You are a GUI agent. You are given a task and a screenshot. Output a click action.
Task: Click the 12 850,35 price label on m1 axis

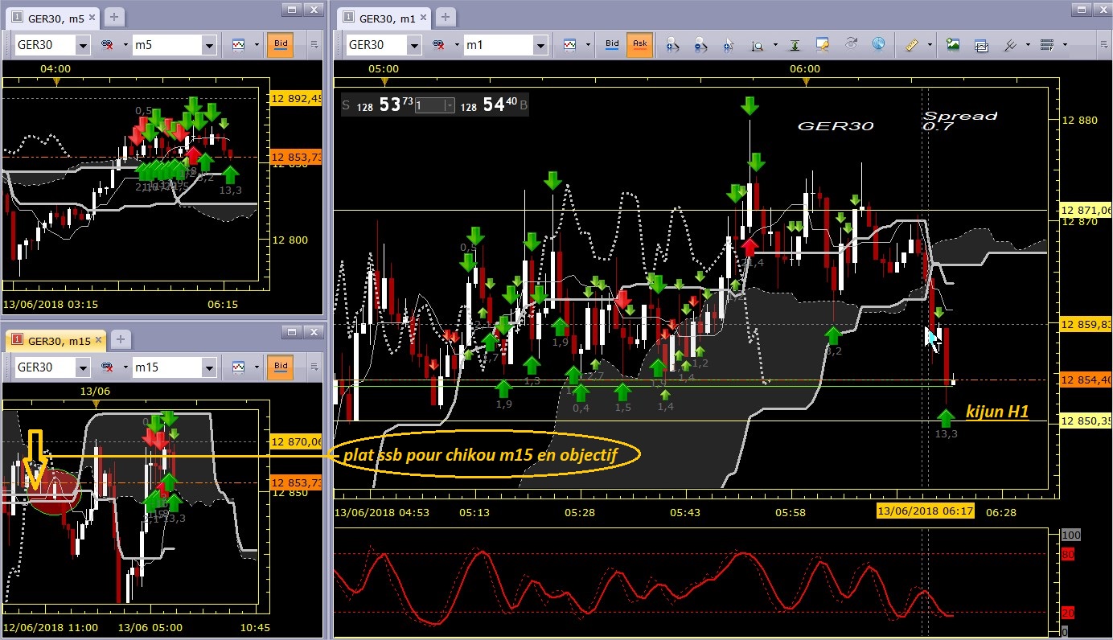tap(1087, 421)
